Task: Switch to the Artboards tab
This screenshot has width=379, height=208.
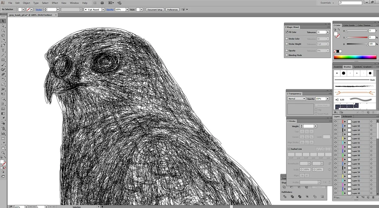Action: (x=347, y=117)
